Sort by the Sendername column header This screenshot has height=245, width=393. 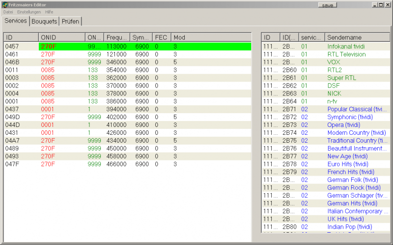[x=356, y=37]
